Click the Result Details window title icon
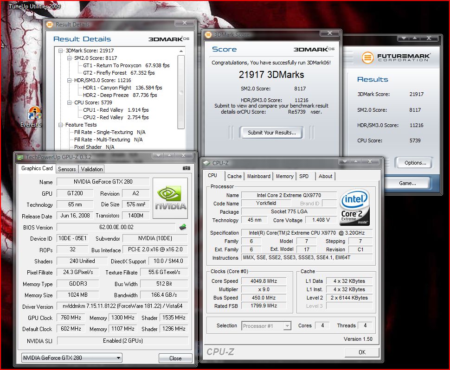 (x=50, y=25)
